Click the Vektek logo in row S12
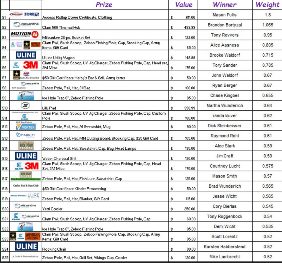The image size is (282, 263). 26,127
